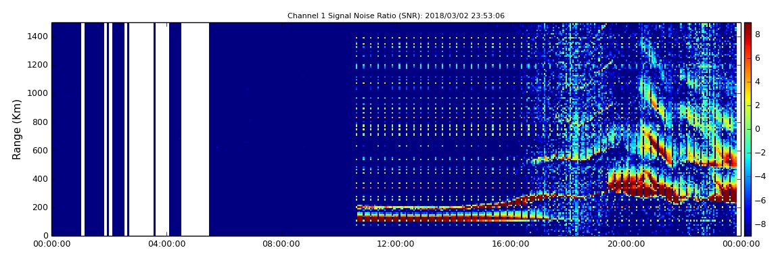Click the widest white data gap before 06:00

click(x=195, y=129)
